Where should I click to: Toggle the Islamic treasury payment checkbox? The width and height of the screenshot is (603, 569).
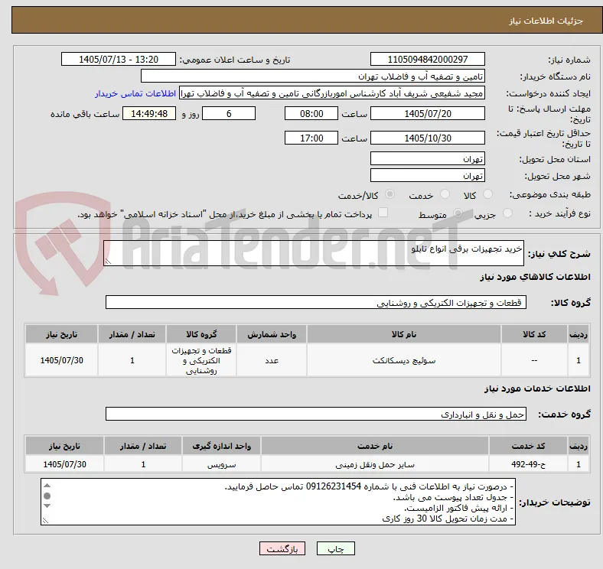coord(383,213)
